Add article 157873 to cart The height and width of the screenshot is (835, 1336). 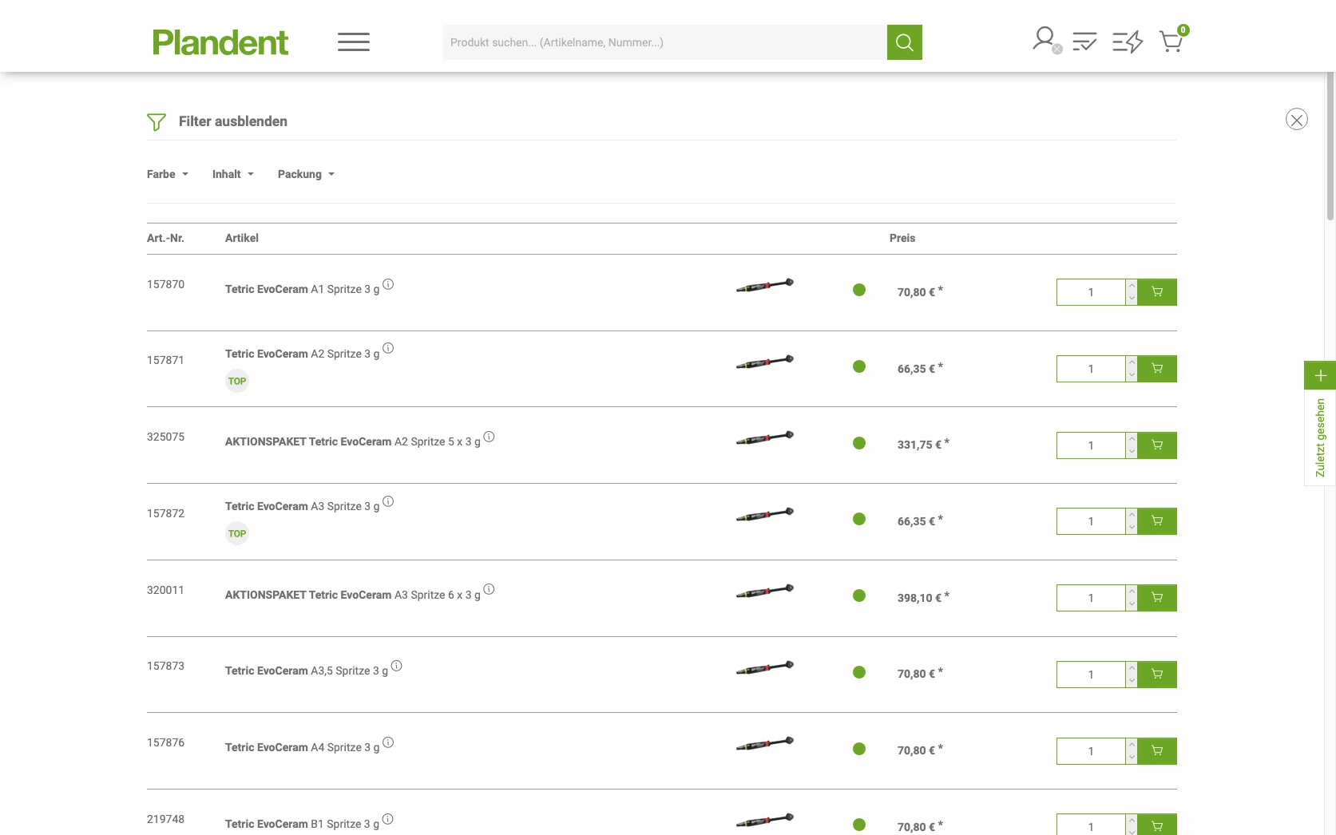tap(1157, 675)
